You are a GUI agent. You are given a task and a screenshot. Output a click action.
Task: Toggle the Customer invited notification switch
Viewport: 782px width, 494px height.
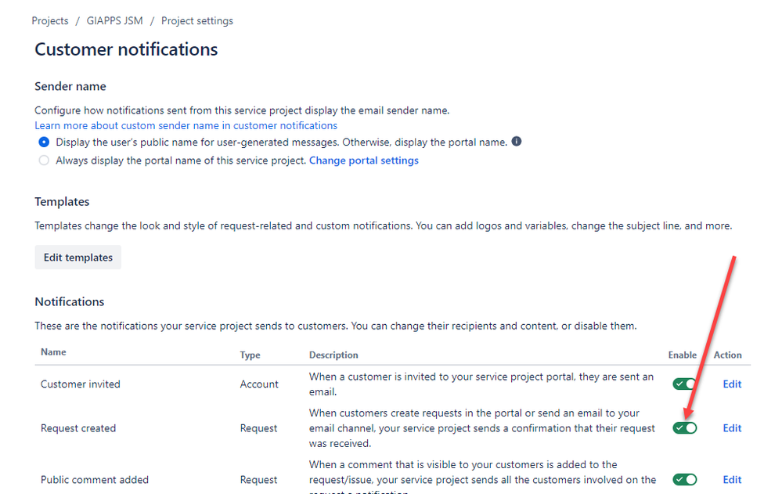coord(685,384)
